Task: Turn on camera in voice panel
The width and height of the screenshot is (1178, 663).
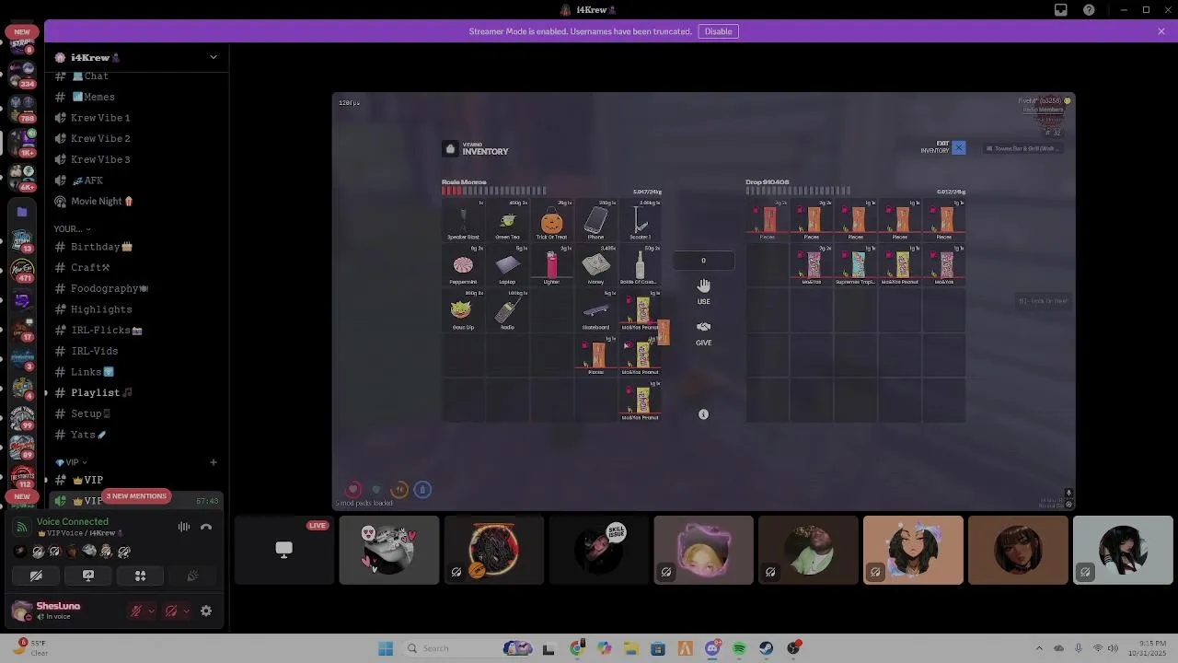Action: point(36,576)
